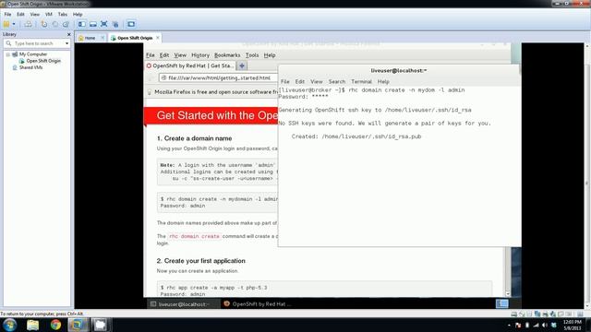Open terminal Search menu
This screenshot has width=591, height=332.
tap(336, 81)
